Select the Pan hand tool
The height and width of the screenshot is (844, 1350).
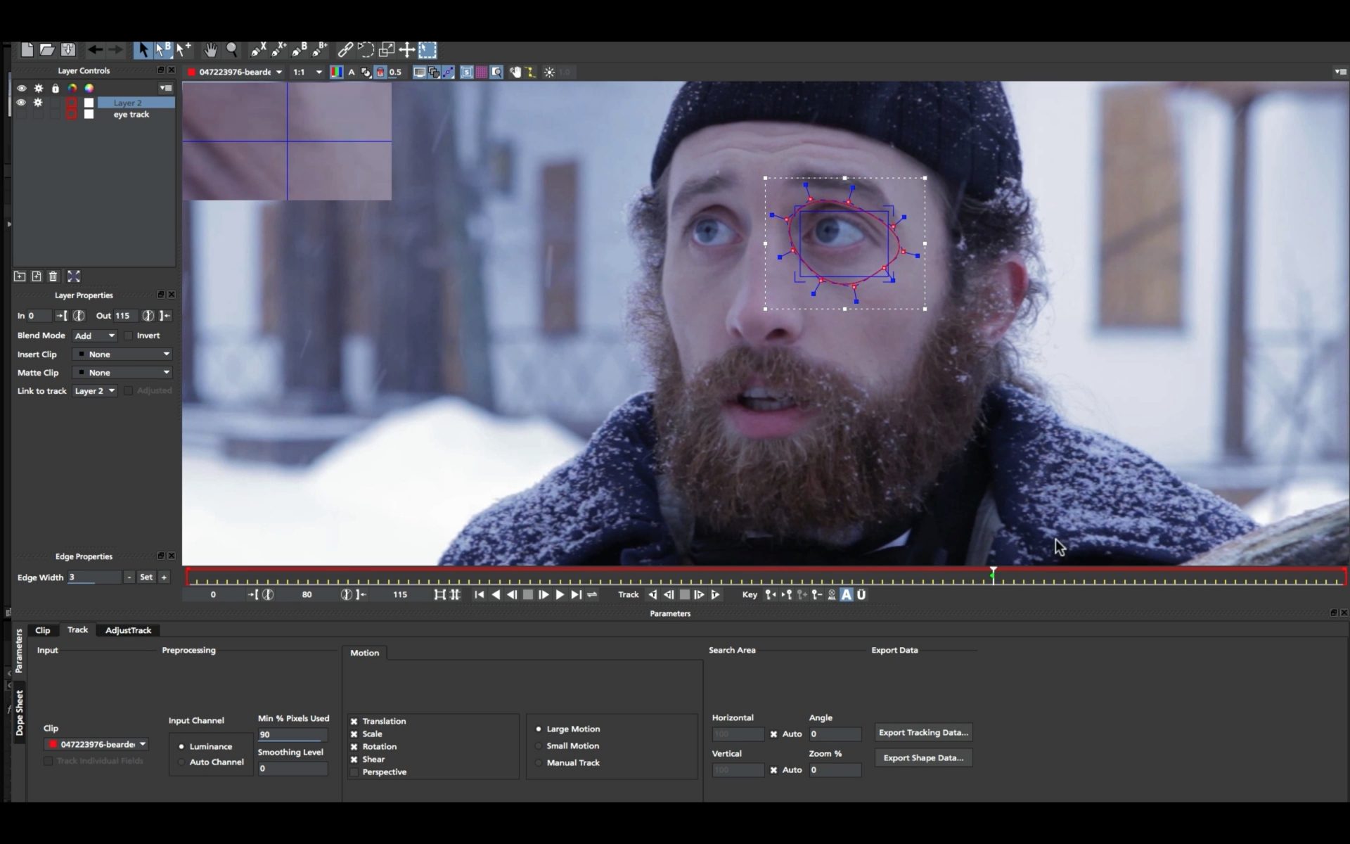point(210,50)
